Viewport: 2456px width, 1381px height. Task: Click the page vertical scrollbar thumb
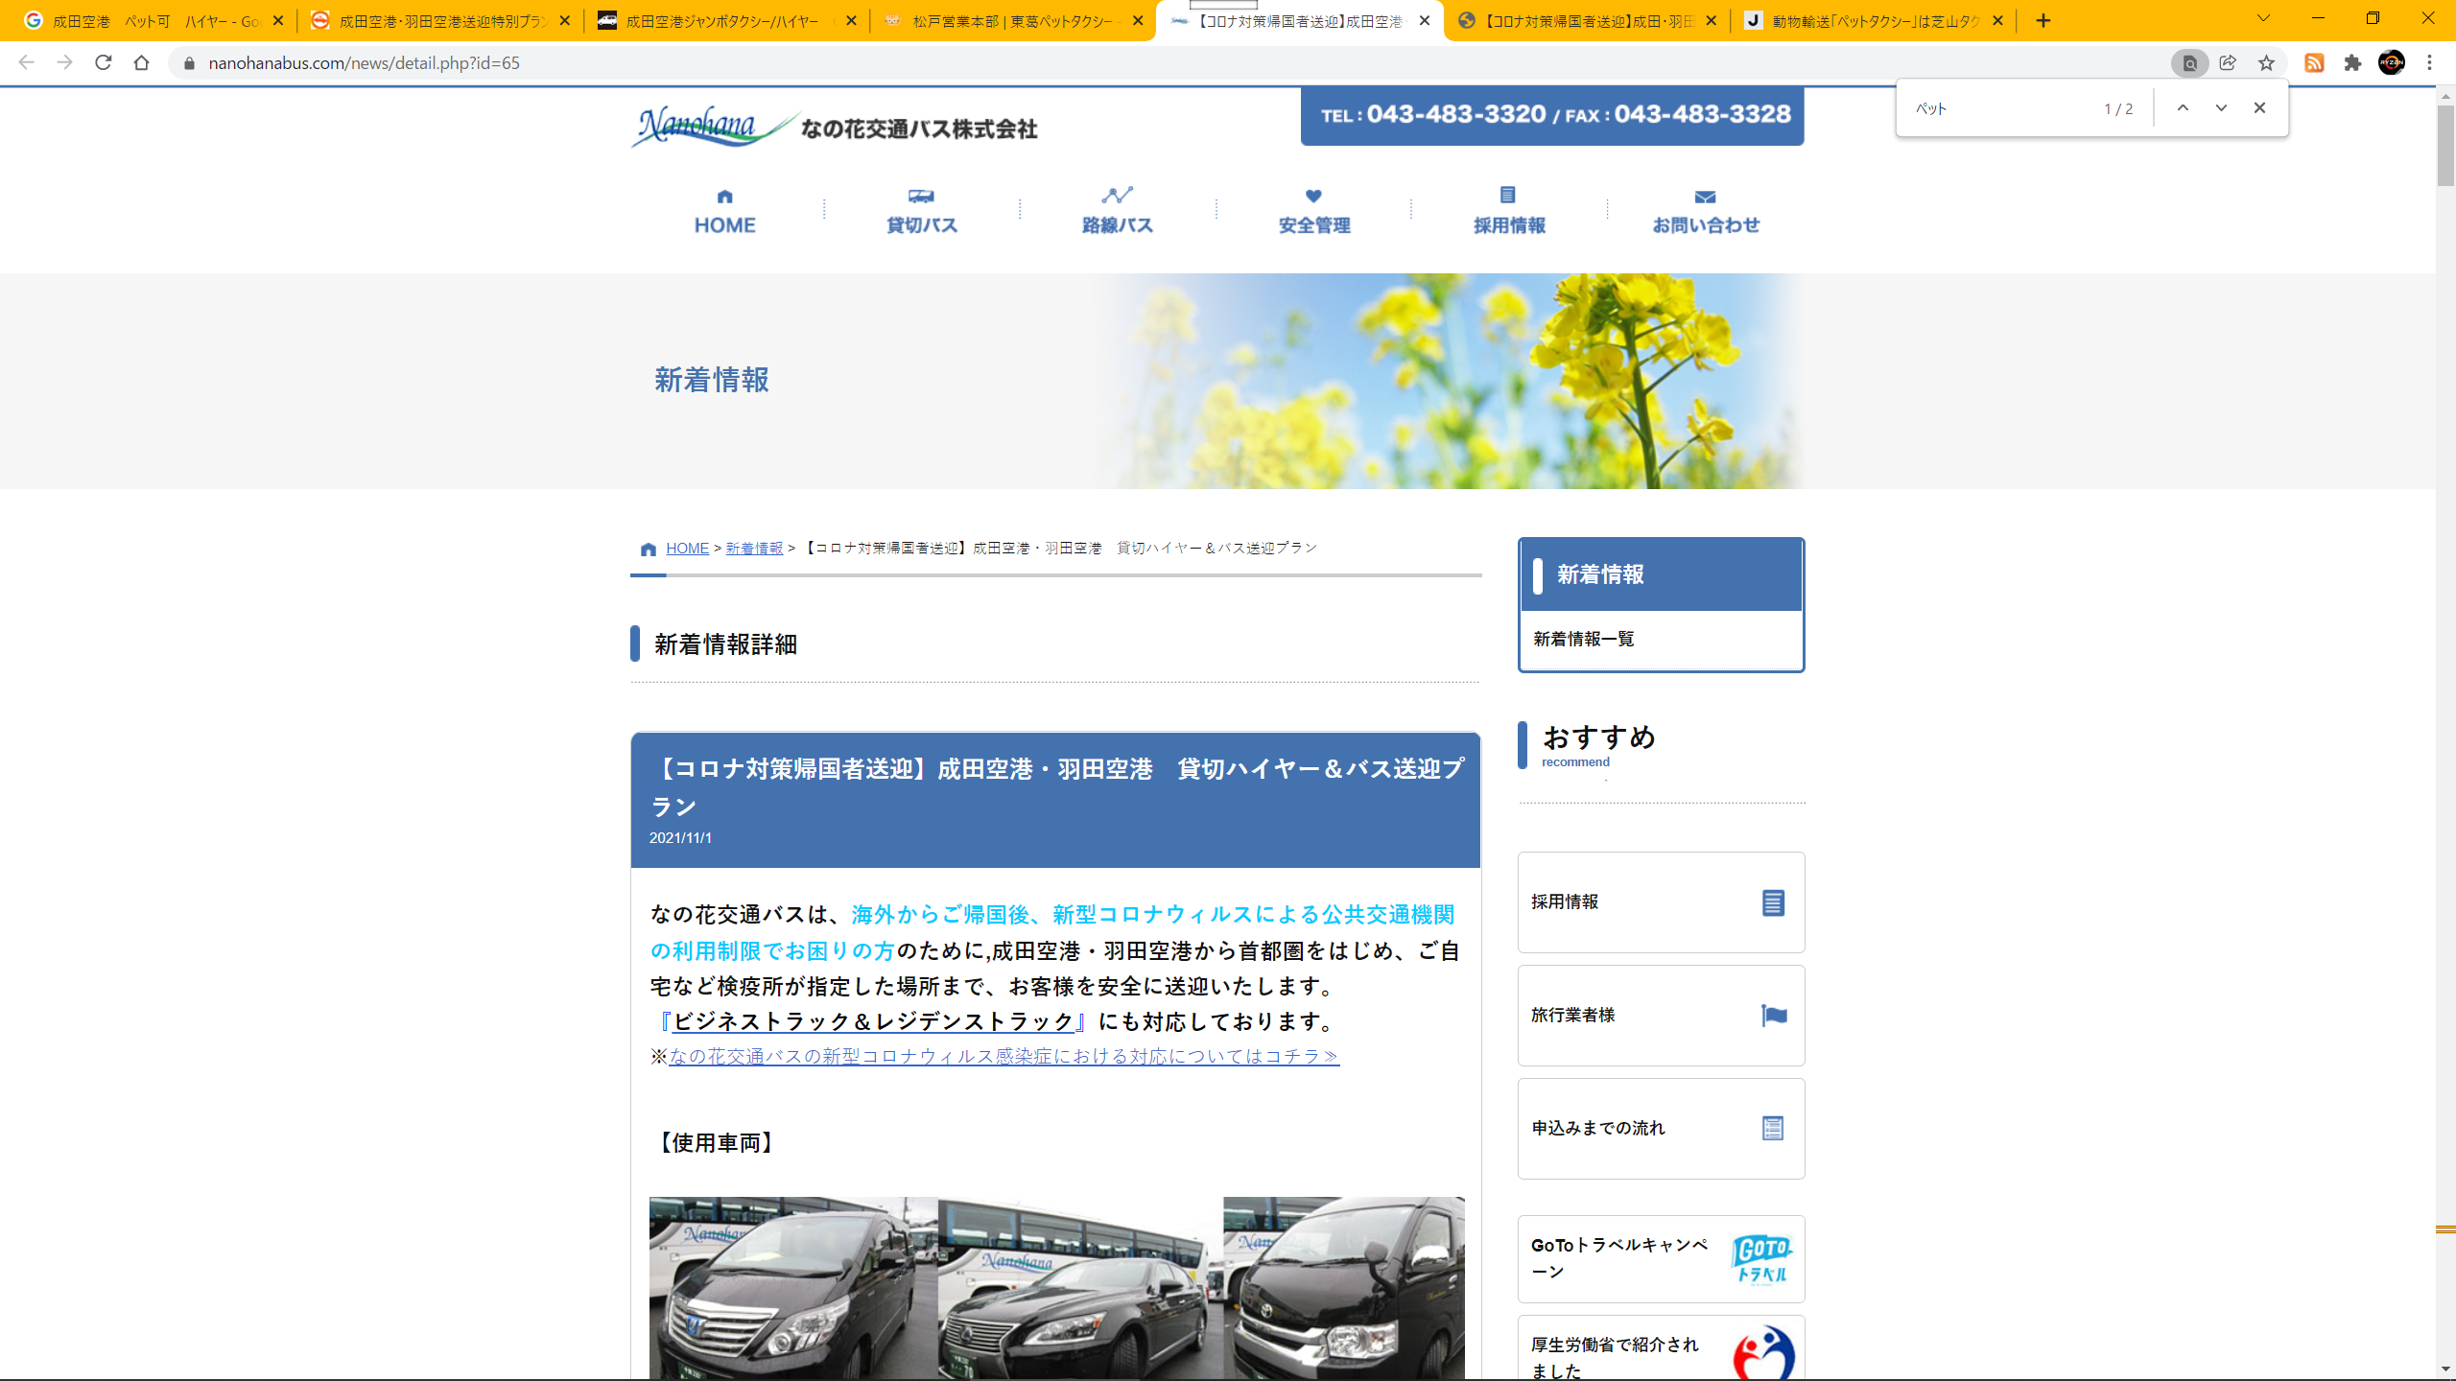(x=2444, y=144)
